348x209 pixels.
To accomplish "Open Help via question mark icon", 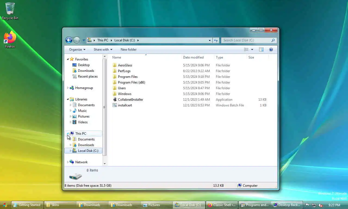I will 271,50.
